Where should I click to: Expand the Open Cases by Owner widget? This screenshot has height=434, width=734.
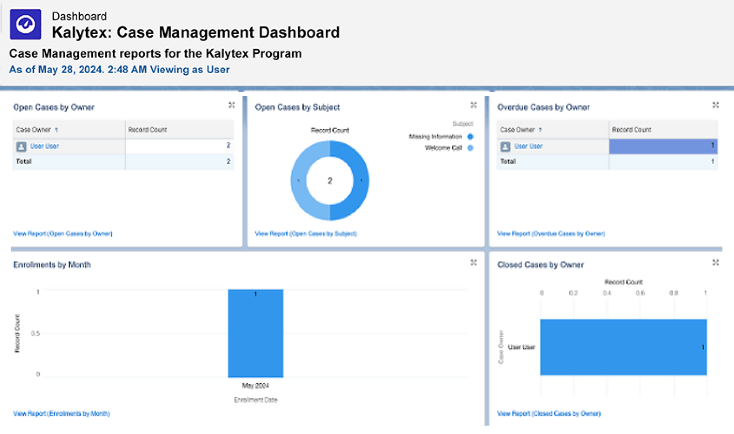(x=232, y=105)
